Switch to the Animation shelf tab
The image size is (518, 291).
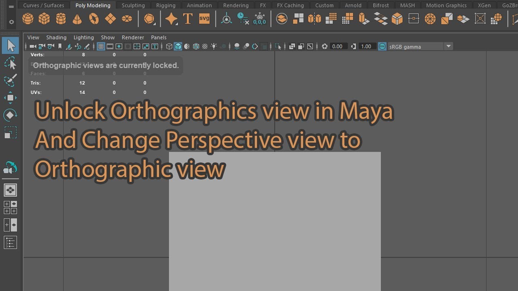pyautogui.click(x=199, y=5)
